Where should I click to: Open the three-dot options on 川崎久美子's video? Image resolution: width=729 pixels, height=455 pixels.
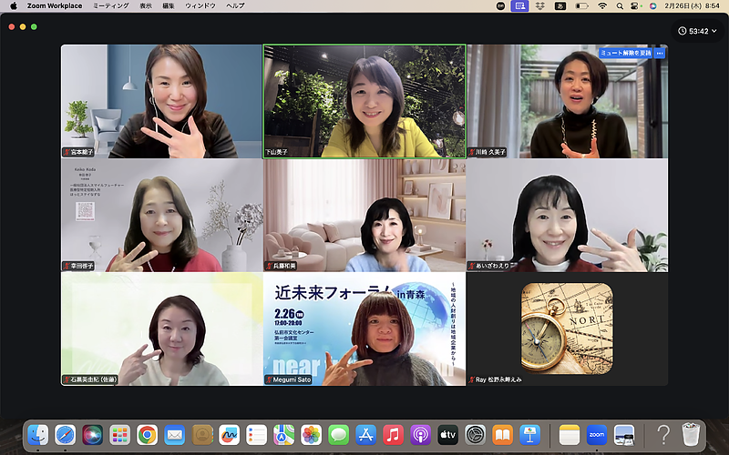pyautogui.click(x=660, y=53)
